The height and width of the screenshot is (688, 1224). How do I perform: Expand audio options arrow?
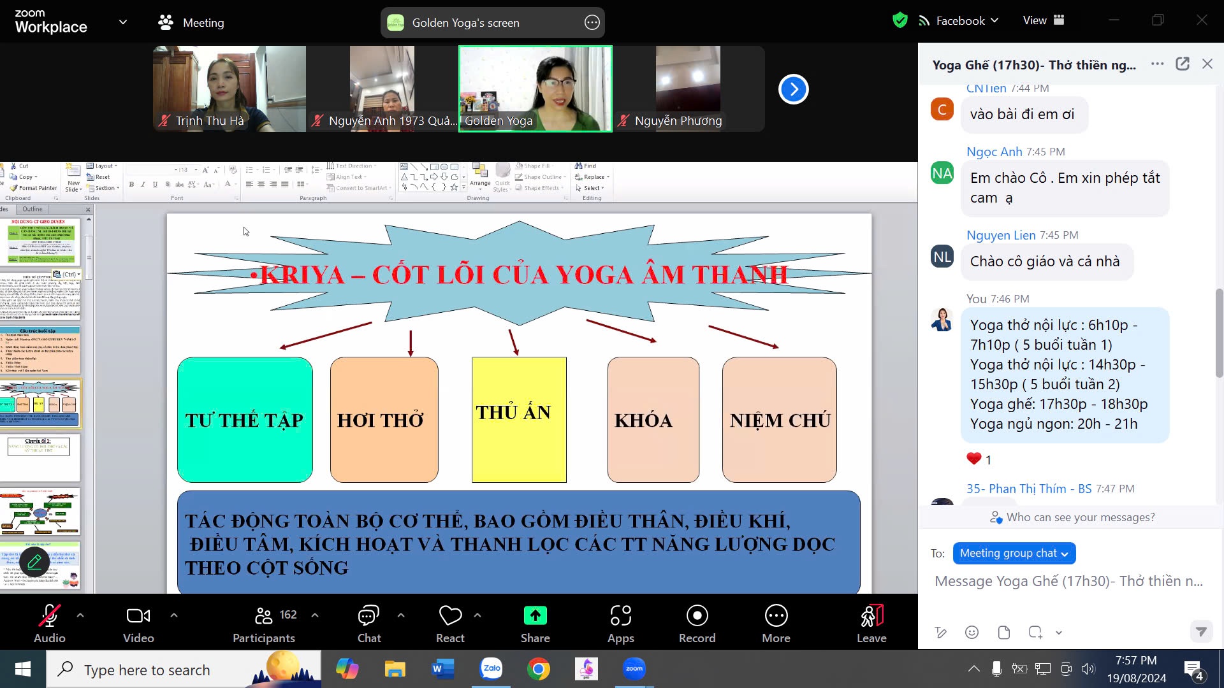(x=80, y=615)
